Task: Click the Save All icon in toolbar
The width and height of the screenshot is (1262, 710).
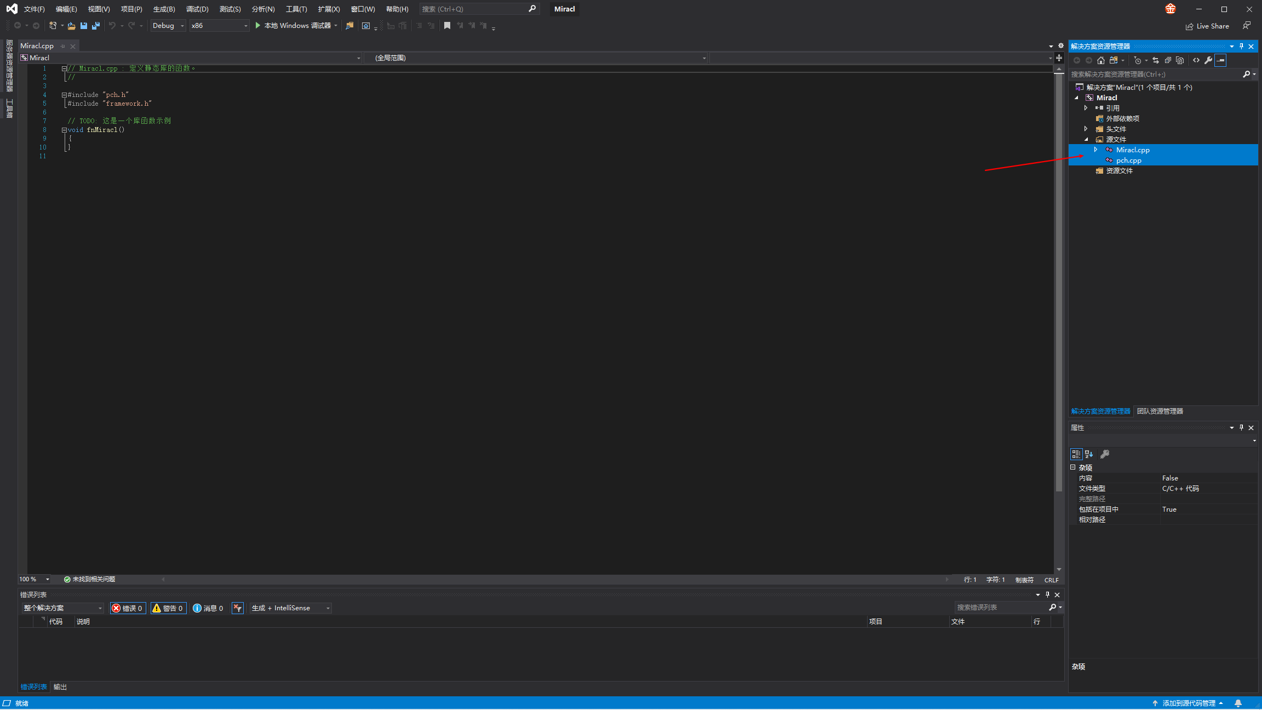Action: coord(96,26)
